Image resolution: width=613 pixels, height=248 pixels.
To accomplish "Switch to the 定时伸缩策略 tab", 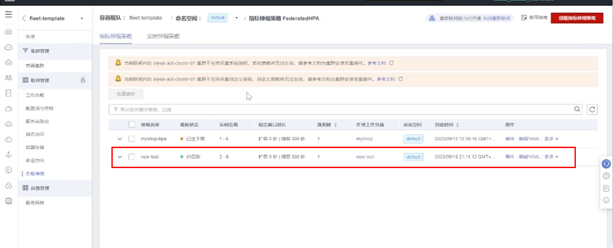I will pyautogui.click(x=163, y=36).
